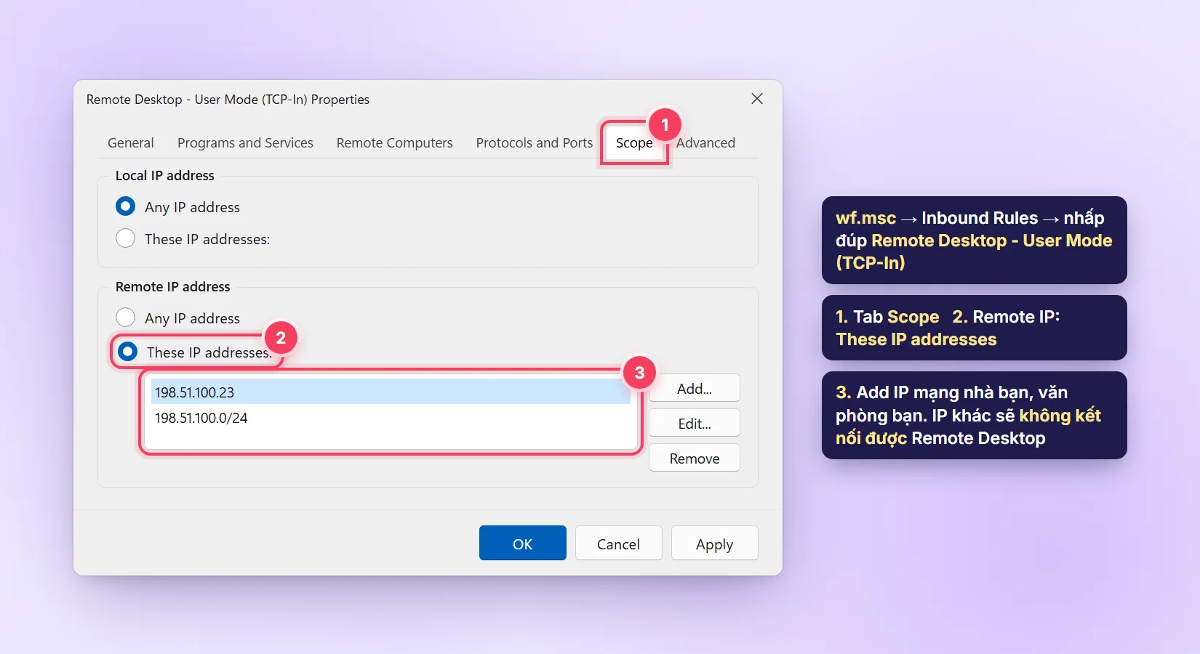
Task: Cancel the properties dialog
Action: [x=619, y=543]
